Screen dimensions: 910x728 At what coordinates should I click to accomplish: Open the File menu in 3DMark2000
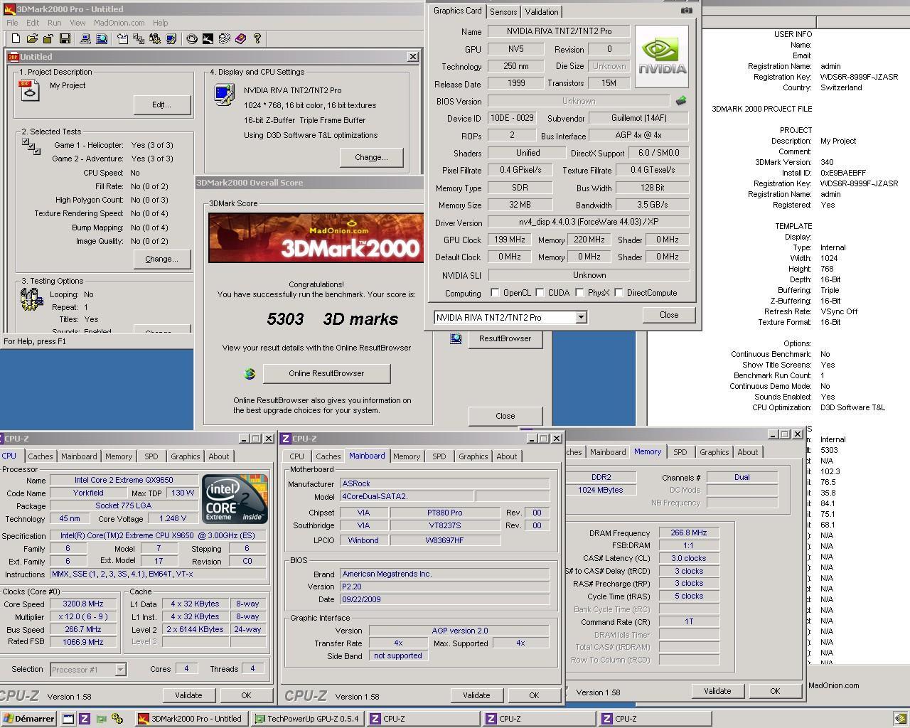[13, 23]
